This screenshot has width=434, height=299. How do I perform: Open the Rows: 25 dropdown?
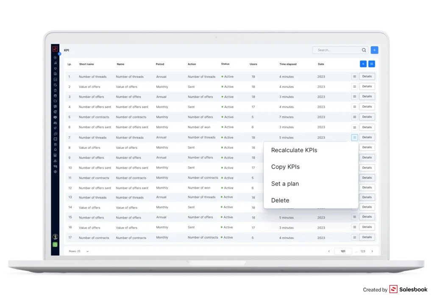[79, 251]
